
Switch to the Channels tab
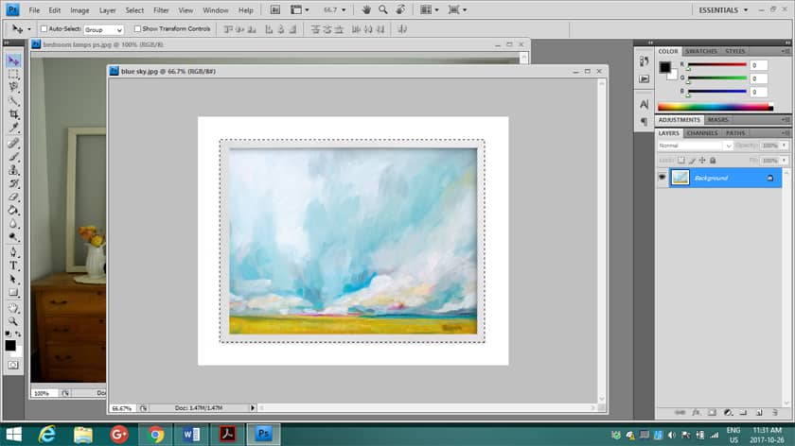click(702, 133)
